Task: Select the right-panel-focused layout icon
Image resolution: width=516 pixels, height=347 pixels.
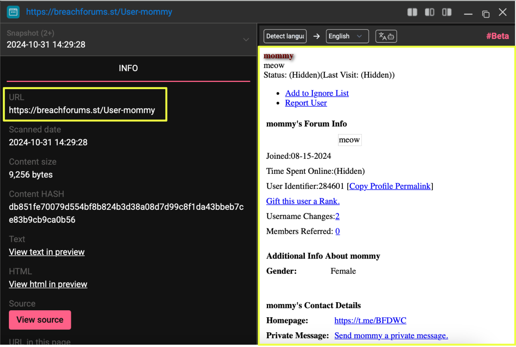Action: 447,12
